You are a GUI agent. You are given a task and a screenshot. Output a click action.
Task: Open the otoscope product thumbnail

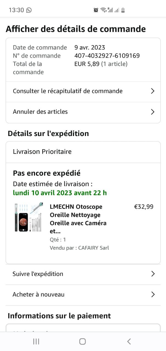28,217
